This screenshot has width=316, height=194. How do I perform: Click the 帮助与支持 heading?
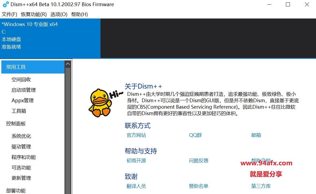141,151
